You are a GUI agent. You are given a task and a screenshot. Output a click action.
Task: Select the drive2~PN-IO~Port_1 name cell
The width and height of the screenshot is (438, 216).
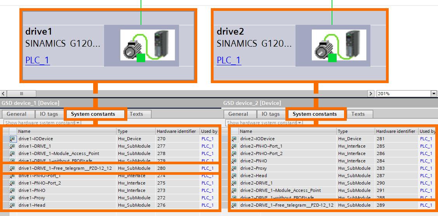click(287, 146)
